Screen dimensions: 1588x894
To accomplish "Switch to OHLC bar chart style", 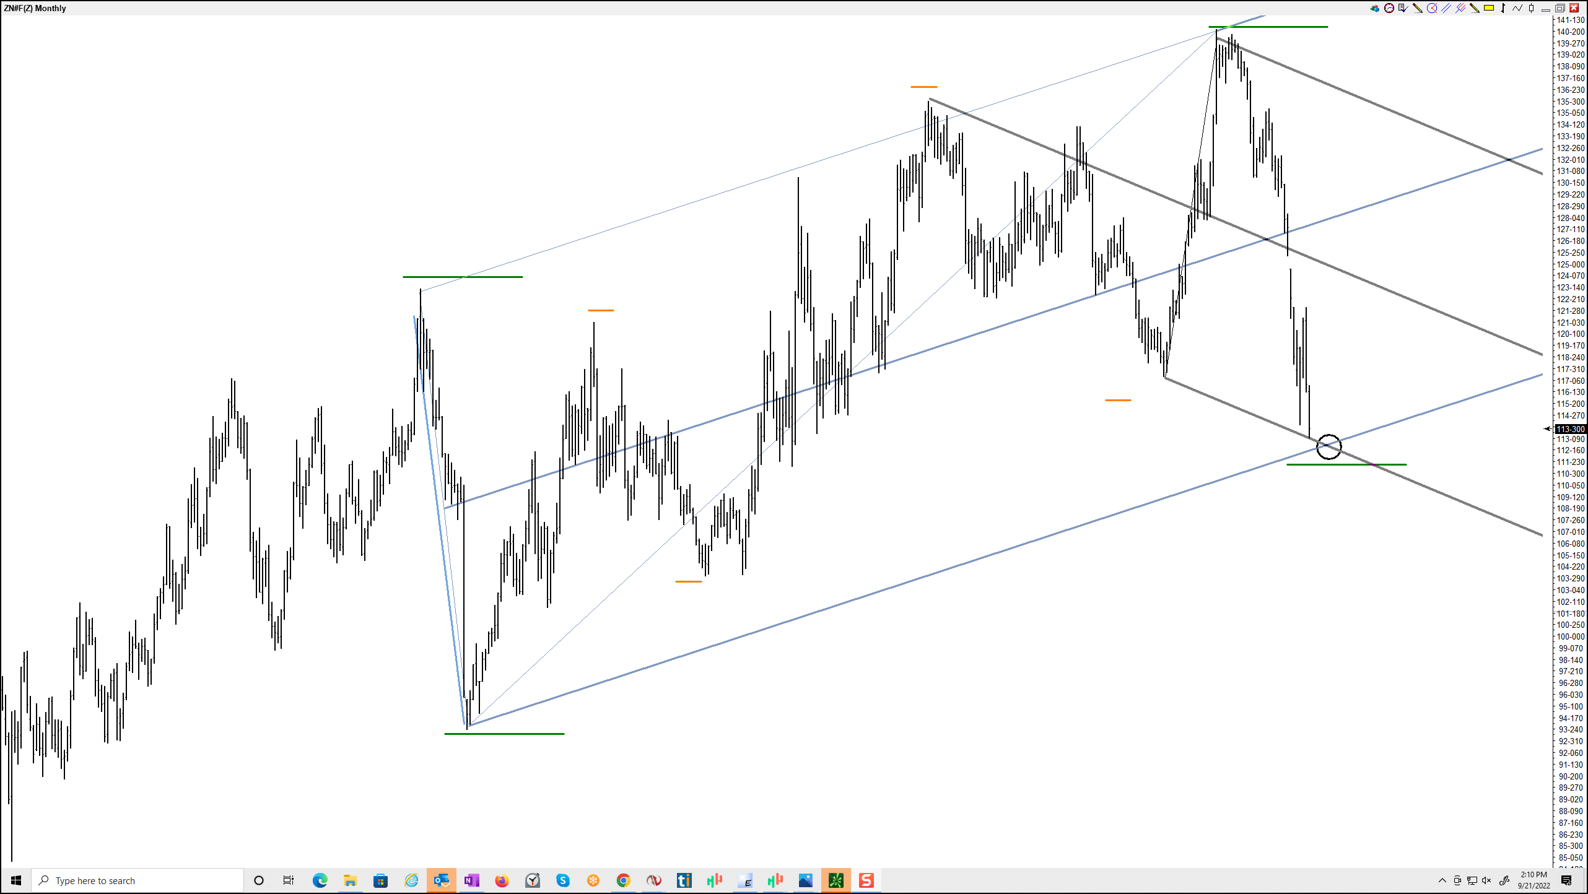I will pos(1503,8).
